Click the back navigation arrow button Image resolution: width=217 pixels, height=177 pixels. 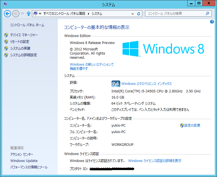(8, 13)
